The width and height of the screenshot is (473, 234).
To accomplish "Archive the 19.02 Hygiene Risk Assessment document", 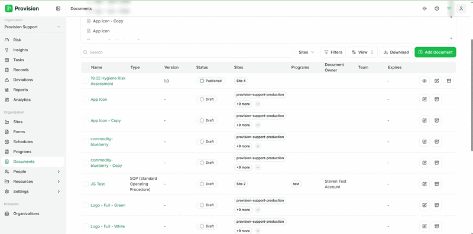I will [449, 81].
